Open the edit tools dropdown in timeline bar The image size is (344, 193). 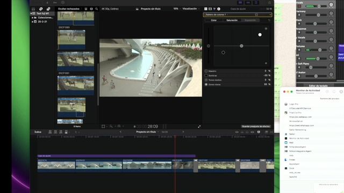point(77,132)
